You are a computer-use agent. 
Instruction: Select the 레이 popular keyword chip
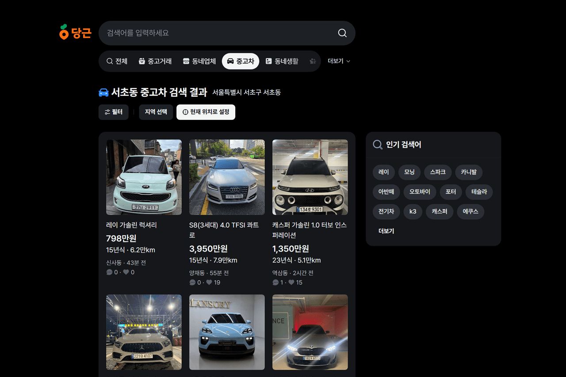[x=384, y=172]
